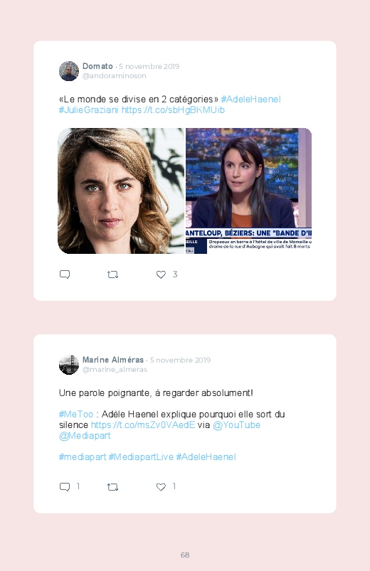Open the #mediapart hashtag
370x571 pixels.
pos(83,457)
